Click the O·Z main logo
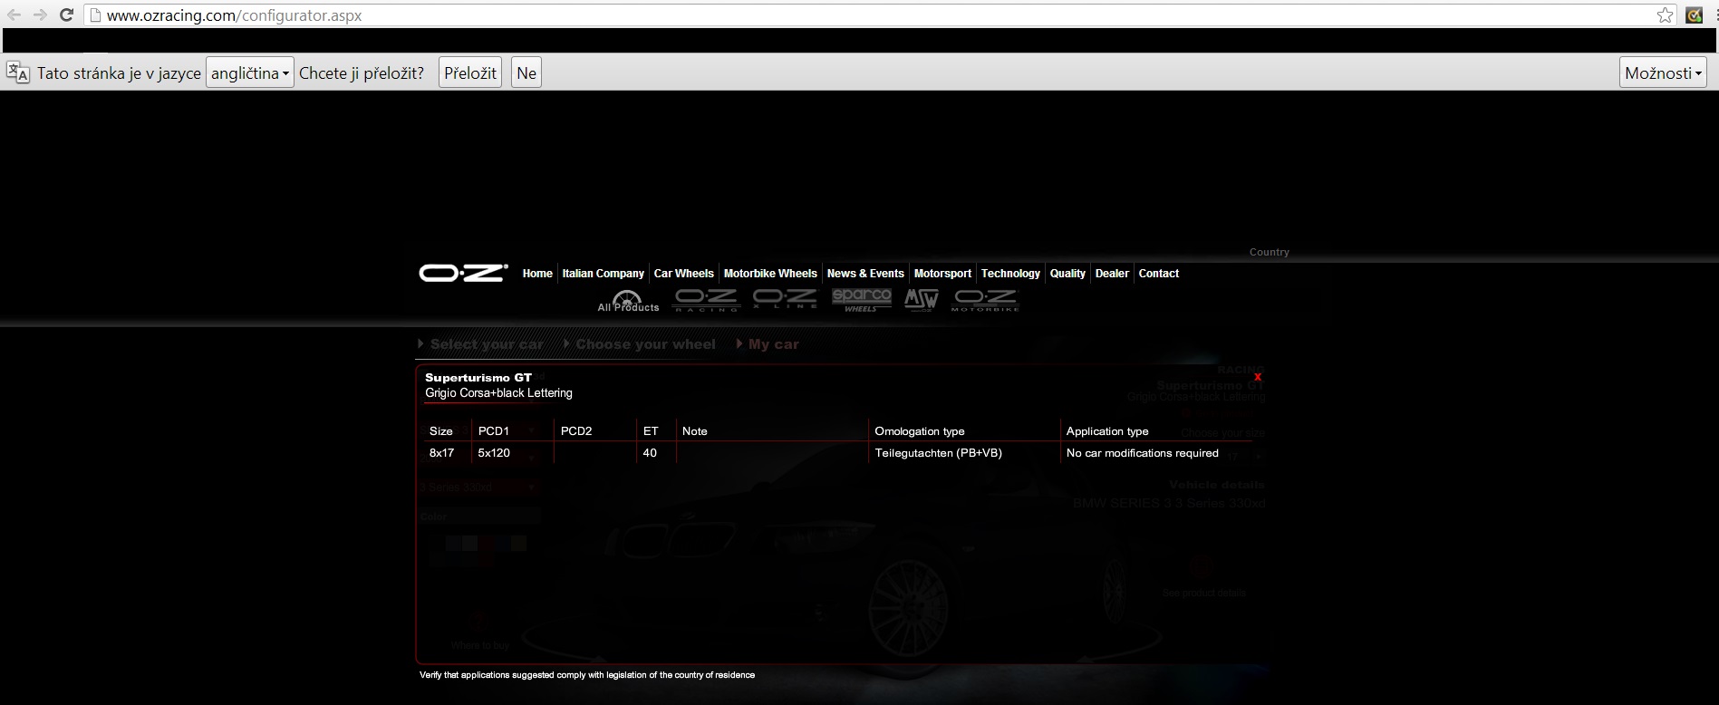1719x705 pixels. (x=463, y=273)
